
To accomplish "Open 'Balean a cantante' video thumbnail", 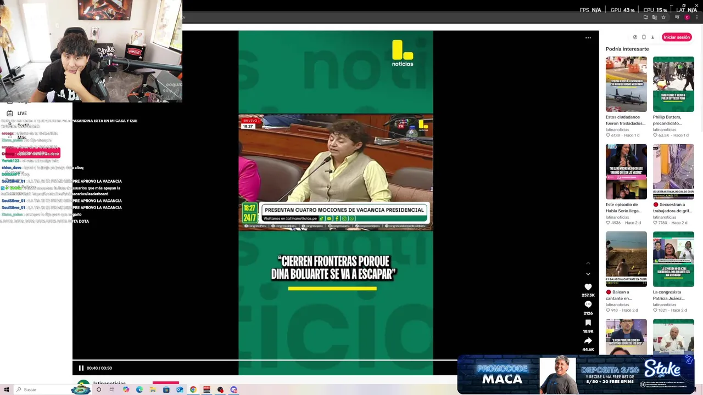I will tap(626, 259).
